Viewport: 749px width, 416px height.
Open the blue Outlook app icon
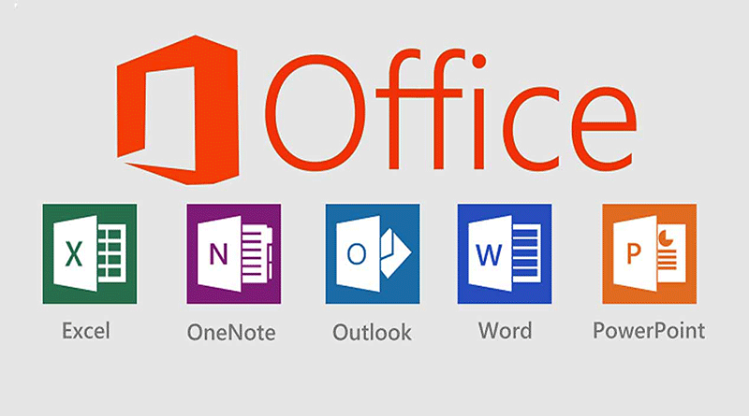tap(371, 255)
